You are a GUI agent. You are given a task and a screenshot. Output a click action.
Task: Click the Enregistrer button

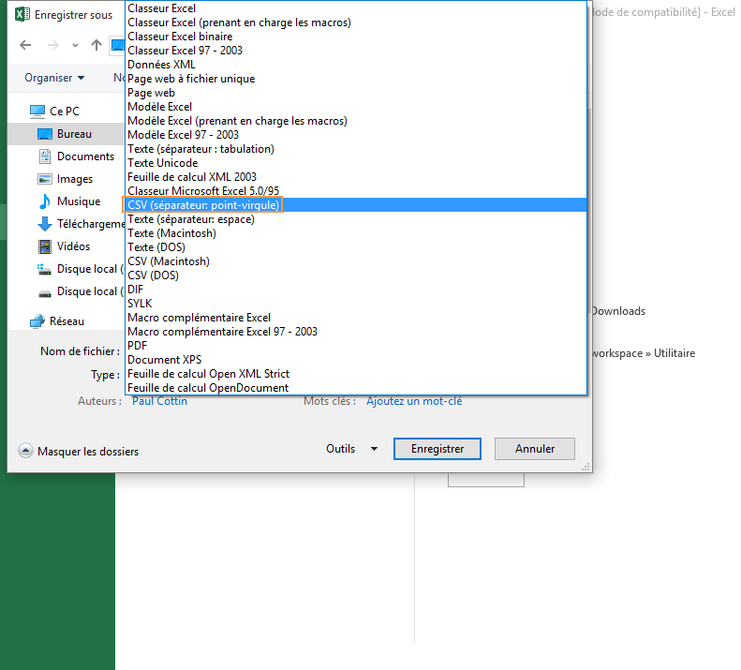(x=437, y=449)
